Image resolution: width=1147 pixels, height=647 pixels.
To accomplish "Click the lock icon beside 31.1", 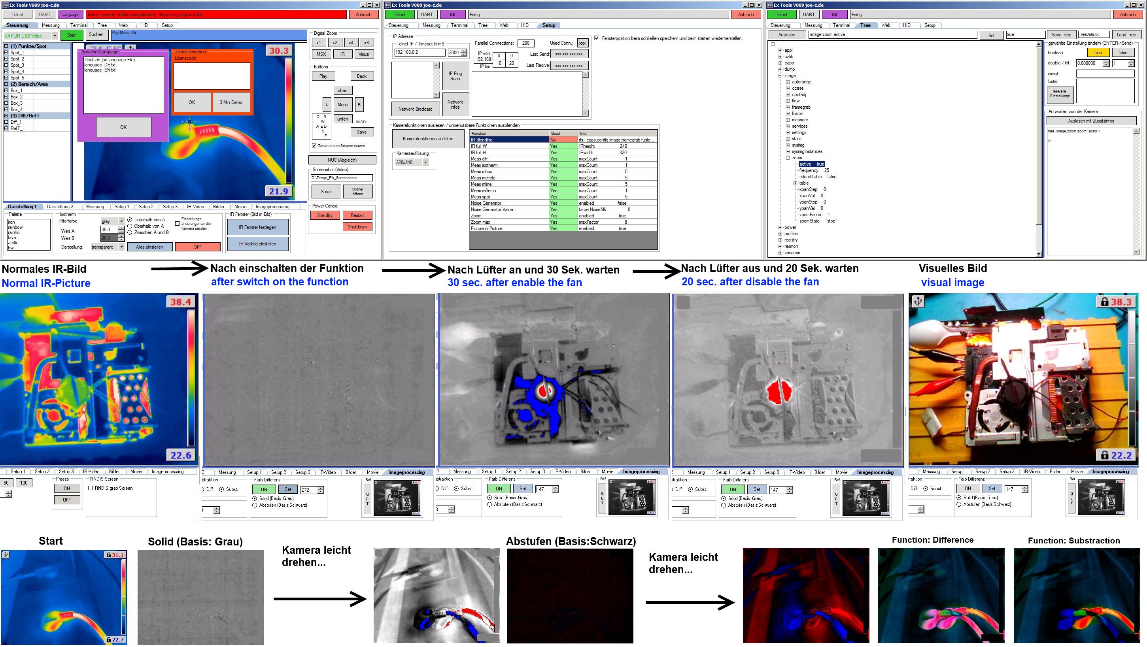I will [108, 555].
